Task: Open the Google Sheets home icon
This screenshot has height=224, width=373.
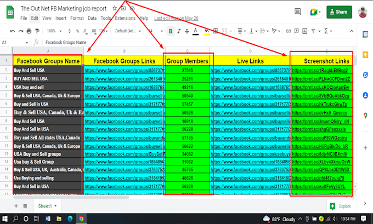Action: (x=10, y=13)
